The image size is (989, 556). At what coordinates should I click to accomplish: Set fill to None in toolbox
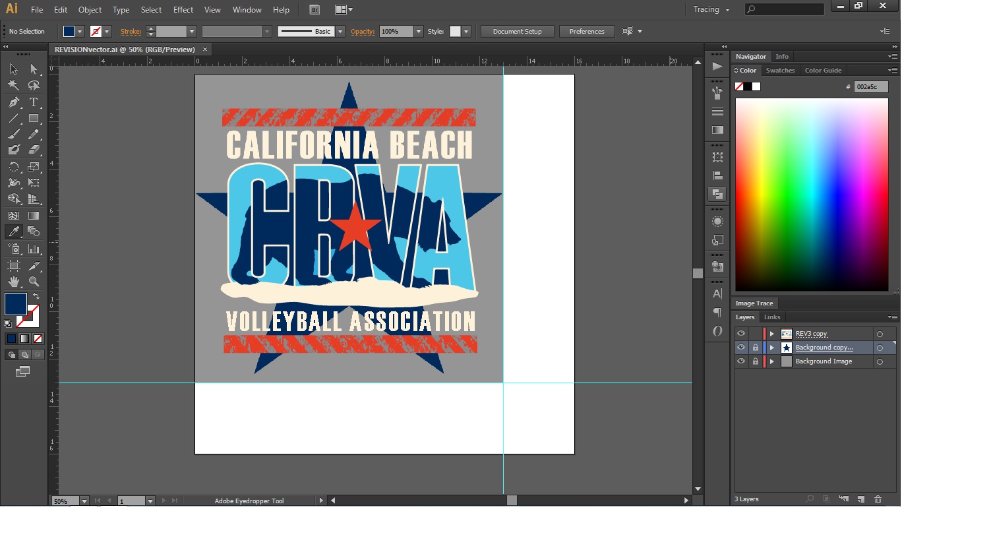38,338
